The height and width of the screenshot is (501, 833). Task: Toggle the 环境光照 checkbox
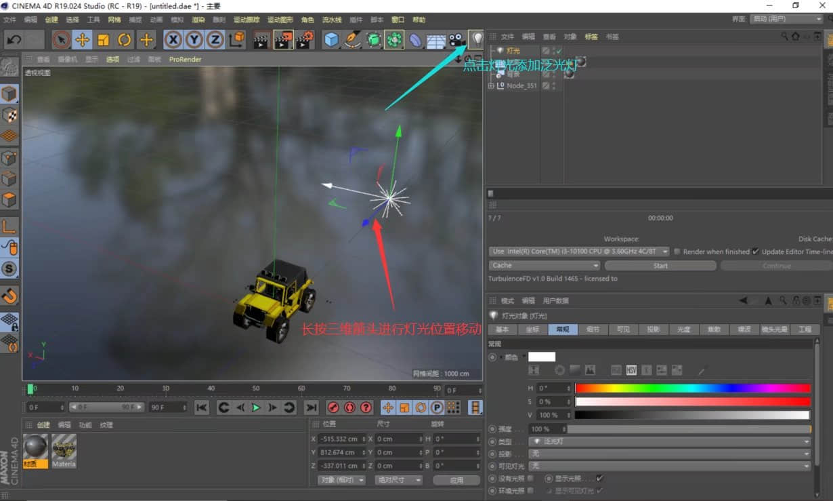tap(530, 490)
